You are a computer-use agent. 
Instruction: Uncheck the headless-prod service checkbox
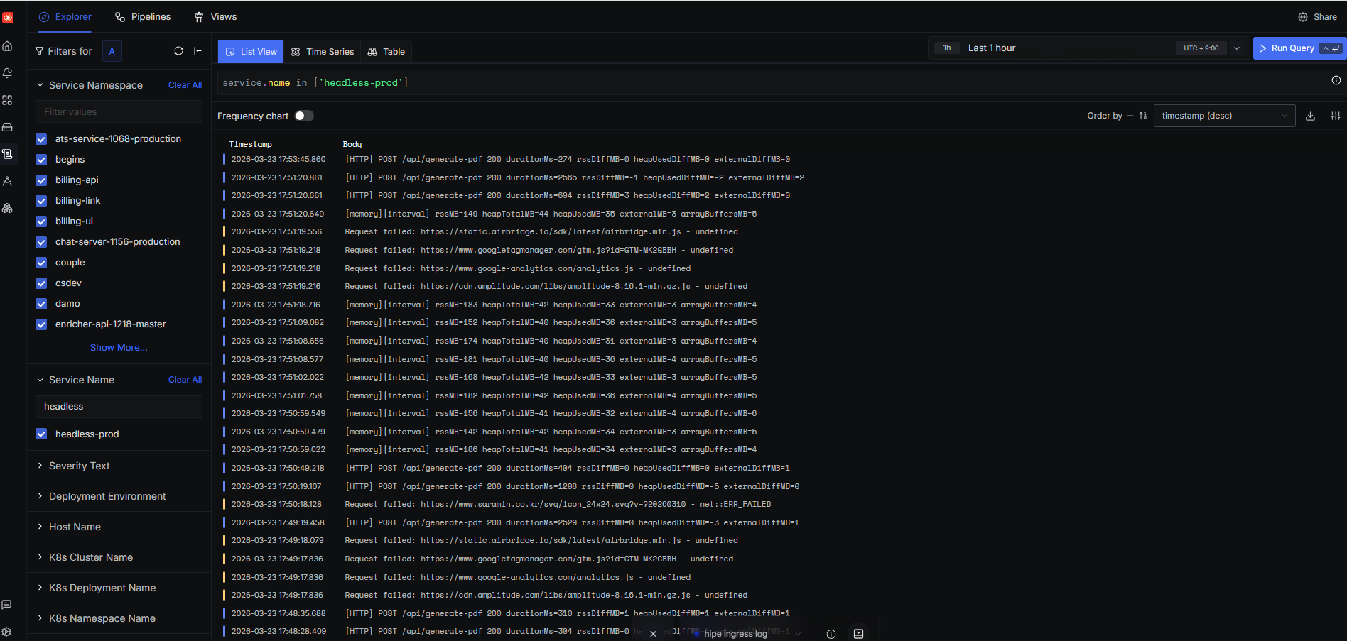(41, 434)
